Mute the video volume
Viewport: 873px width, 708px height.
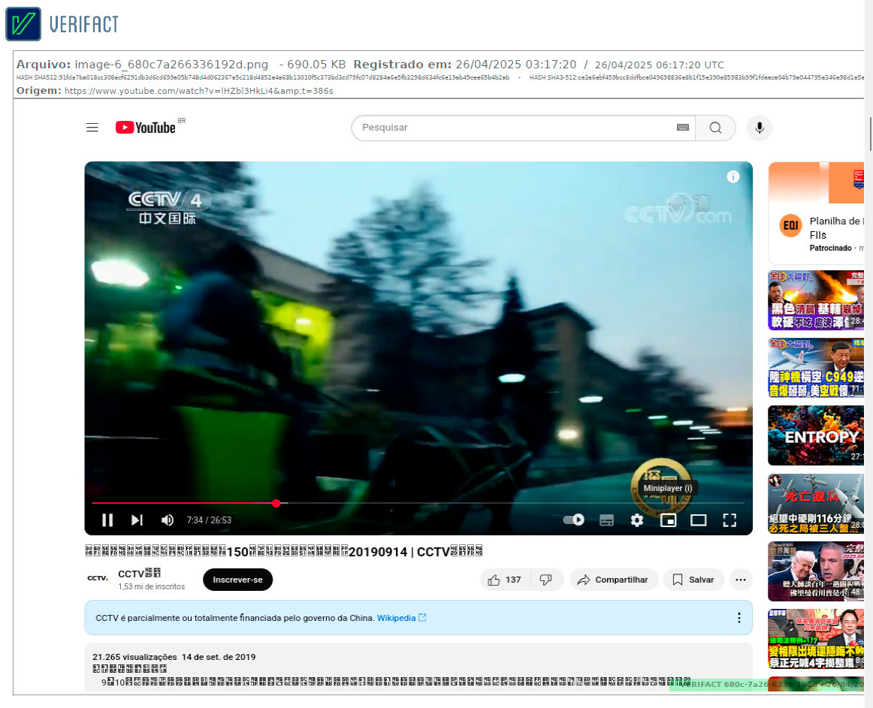(x=167, y=520)
